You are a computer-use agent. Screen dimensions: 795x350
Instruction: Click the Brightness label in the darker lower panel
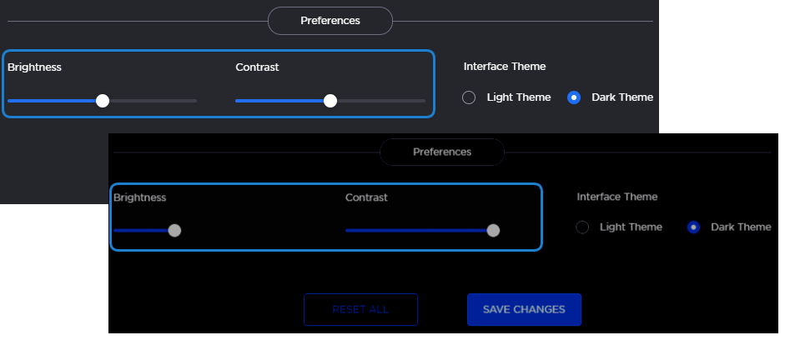click(x=140, y=197)
